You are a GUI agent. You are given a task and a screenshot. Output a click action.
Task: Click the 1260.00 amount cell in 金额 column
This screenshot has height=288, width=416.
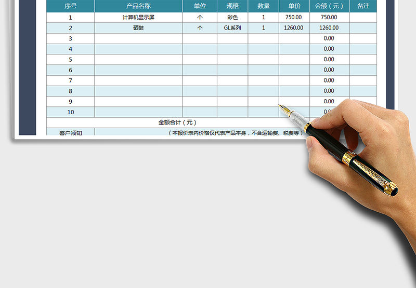click(329, 28)
